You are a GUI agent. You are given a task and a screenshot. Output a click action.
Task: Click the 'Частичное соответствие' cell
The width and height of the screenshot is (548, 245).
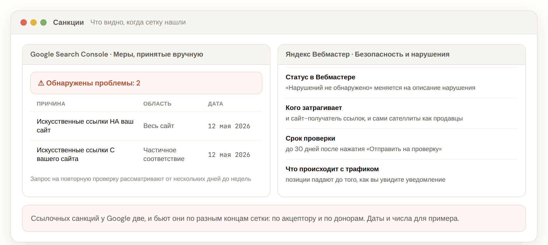click(x=164, y=155)
